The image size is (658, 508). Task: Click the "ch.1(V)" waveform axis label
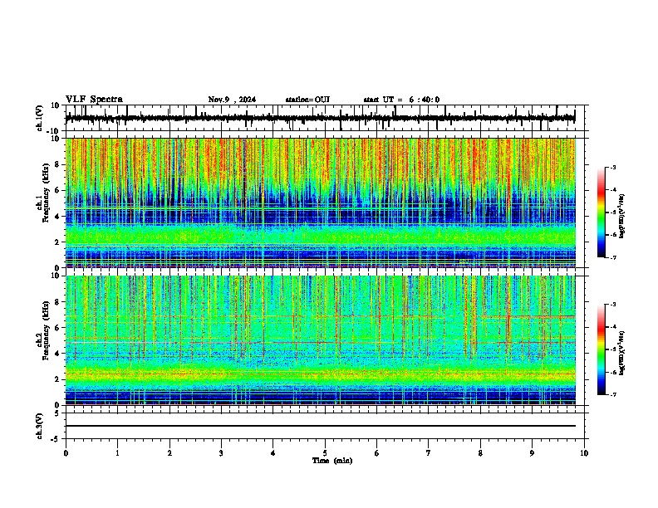pos(40,118)
